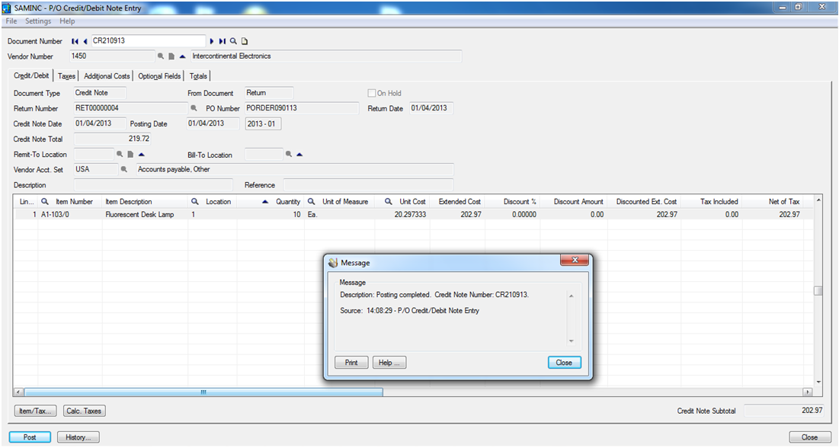This screenshot has width=839, height=448.
Task: Print the posting message
Action: coord(351,363)
